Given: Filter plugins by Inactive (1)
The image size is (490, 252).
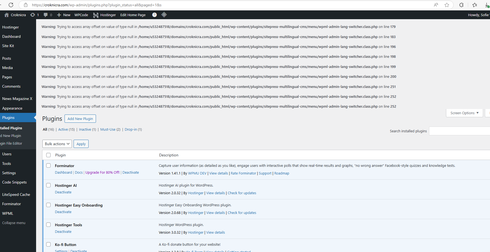Looking at the screenshot, I should click(x=87, y=129).
